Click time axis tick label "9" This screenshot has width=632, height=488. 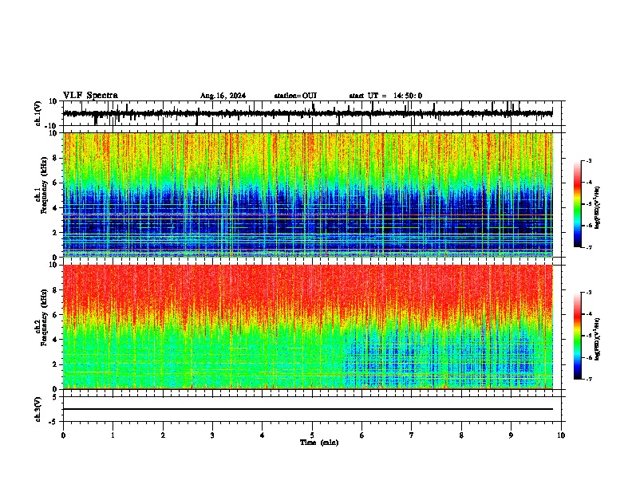tap(511, 435)
